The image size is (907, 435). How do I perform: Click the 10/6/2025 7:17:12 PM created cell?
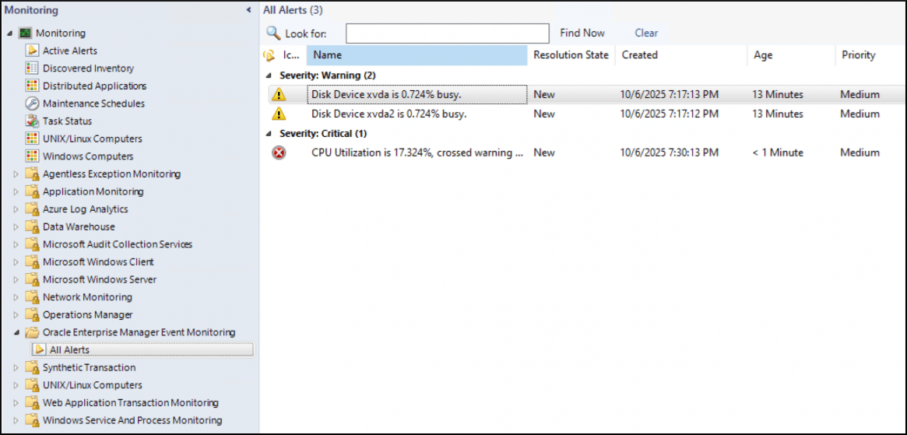tap(670, 114)
